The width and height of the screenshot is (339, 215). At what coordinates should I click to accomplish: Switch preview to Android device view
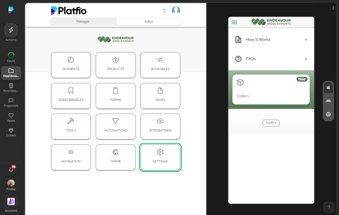coord(328,101)
